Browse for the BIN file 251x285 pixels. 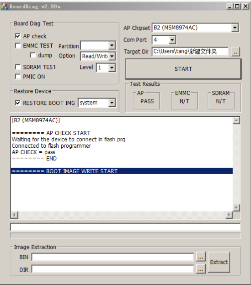point(201,257)
